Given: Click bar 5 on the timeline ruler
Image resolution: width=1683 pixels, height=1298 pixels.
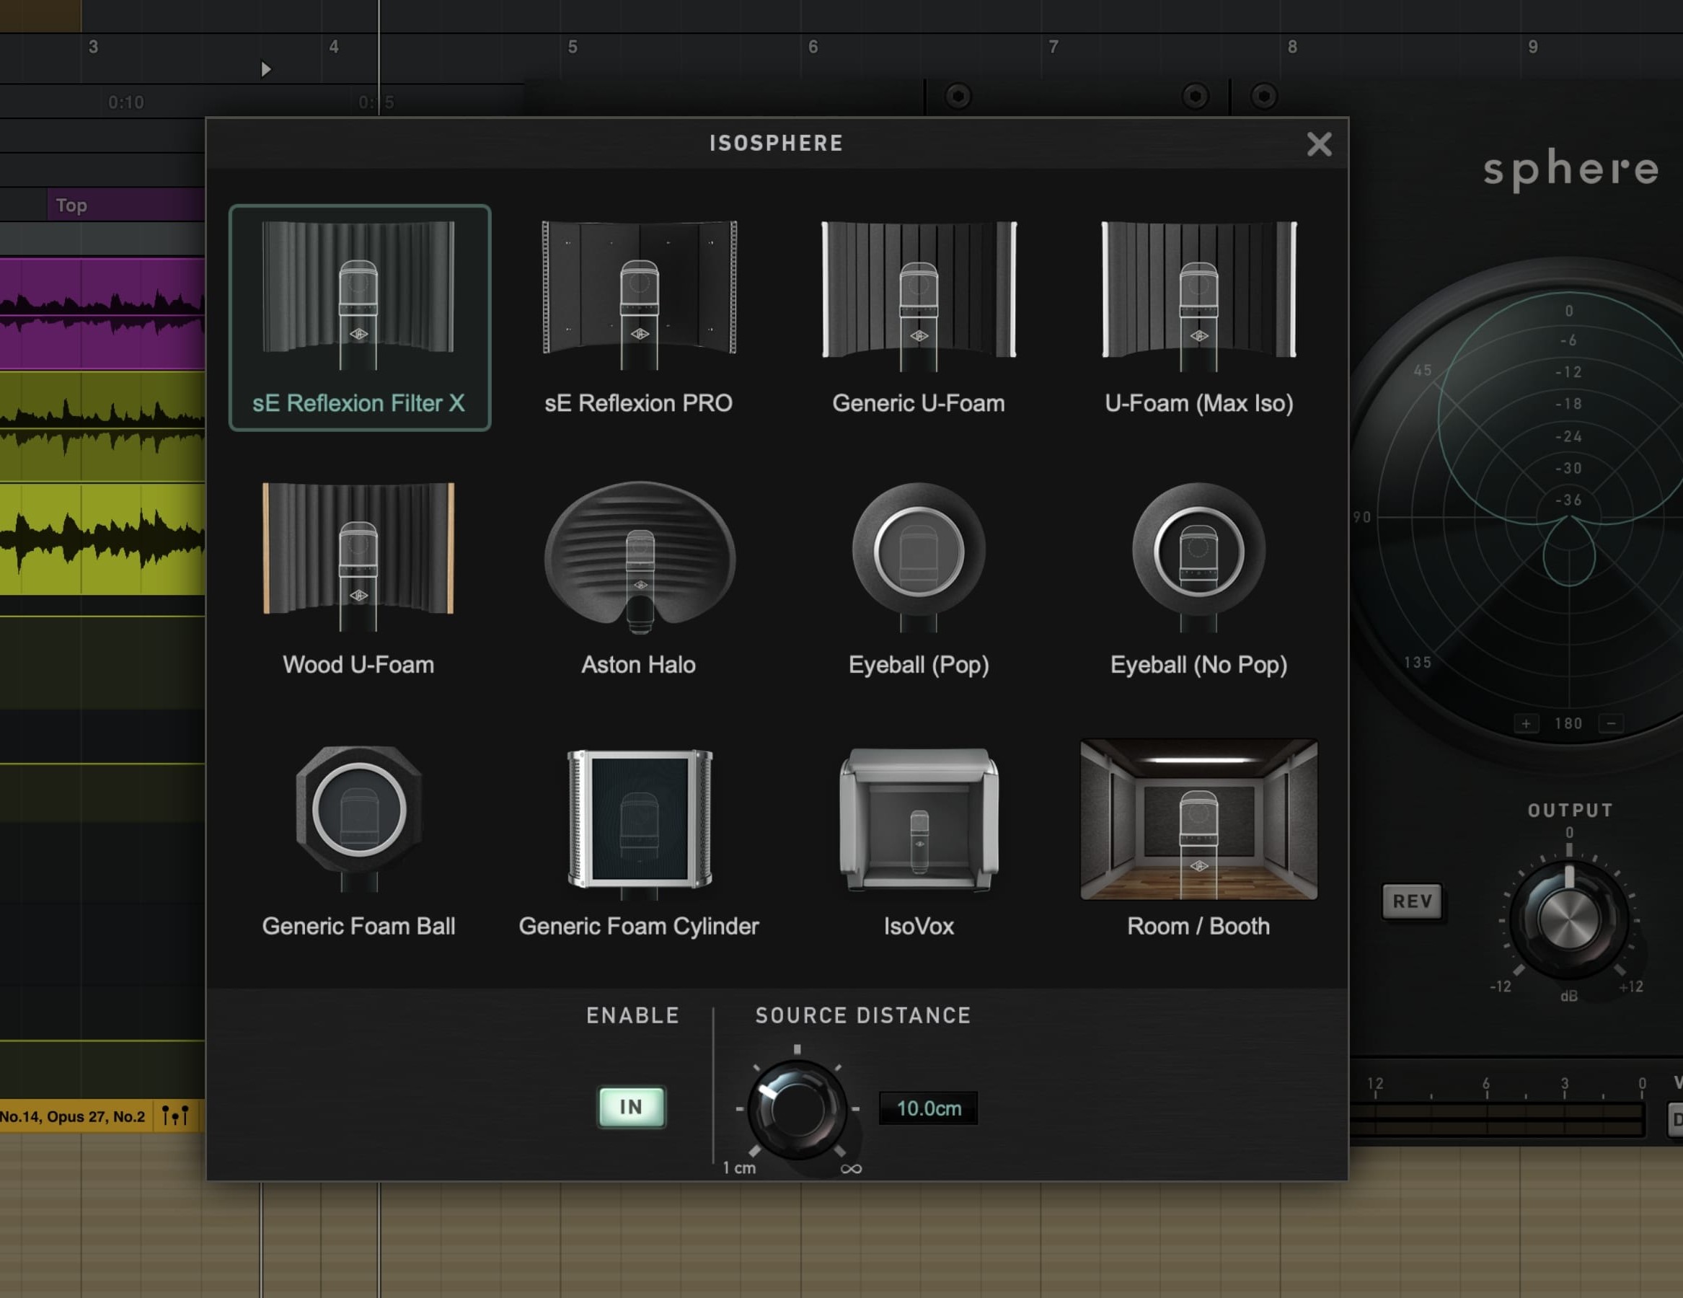Looking at the screenshot, I should pyautogui.click(x=573, y=47).
